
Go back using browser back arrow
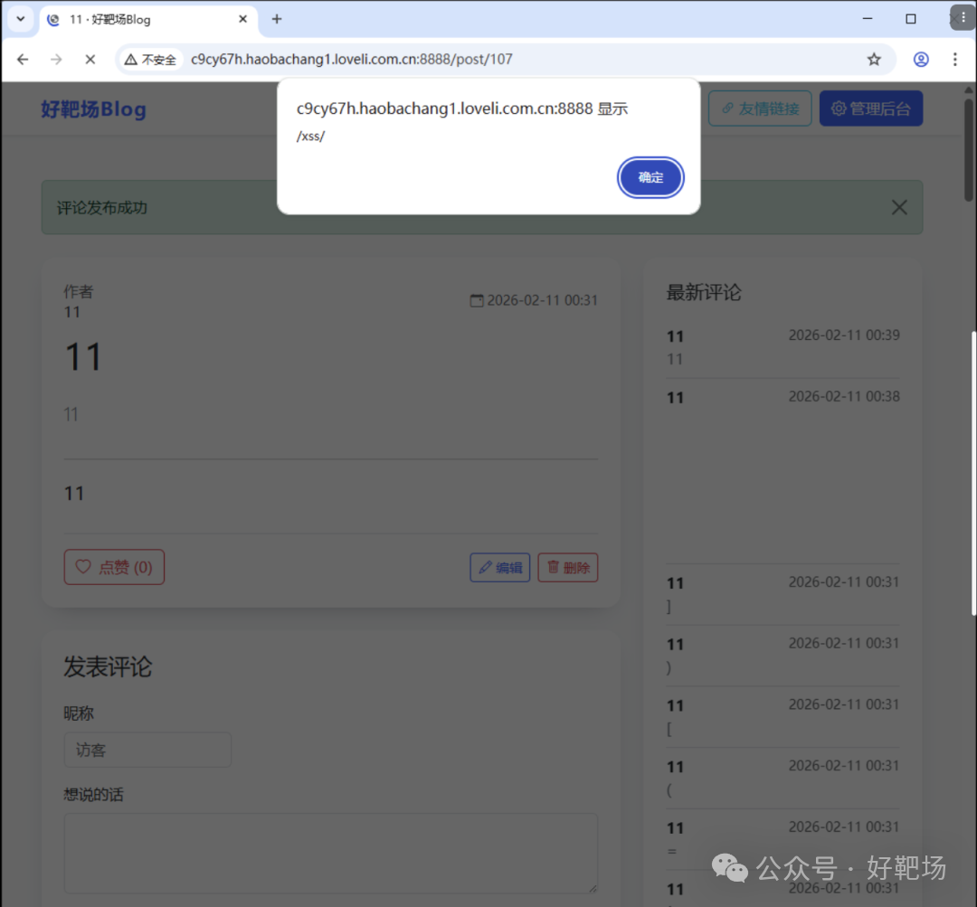23,59
